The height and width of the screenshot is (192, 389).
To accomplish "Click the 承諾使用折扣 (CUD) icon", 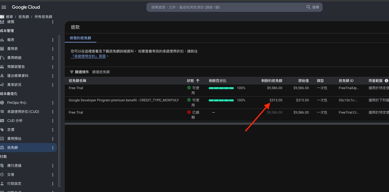I will pyautogui.click(x=2, y=112).
